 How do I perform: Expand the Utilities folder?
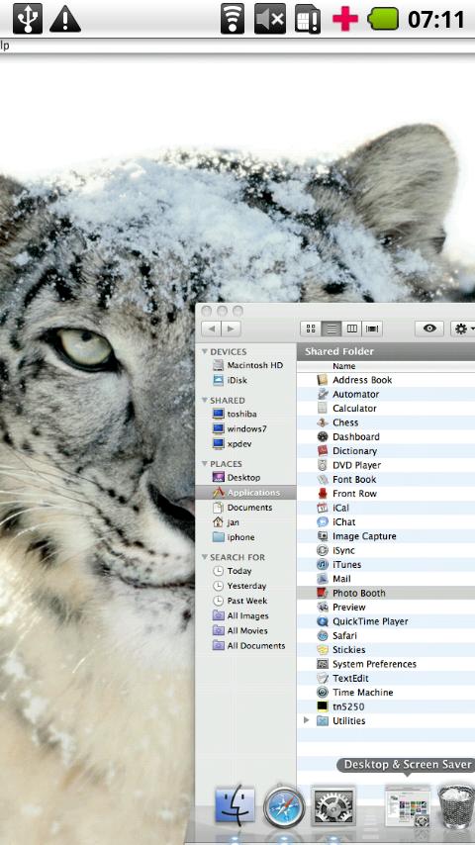306,720
